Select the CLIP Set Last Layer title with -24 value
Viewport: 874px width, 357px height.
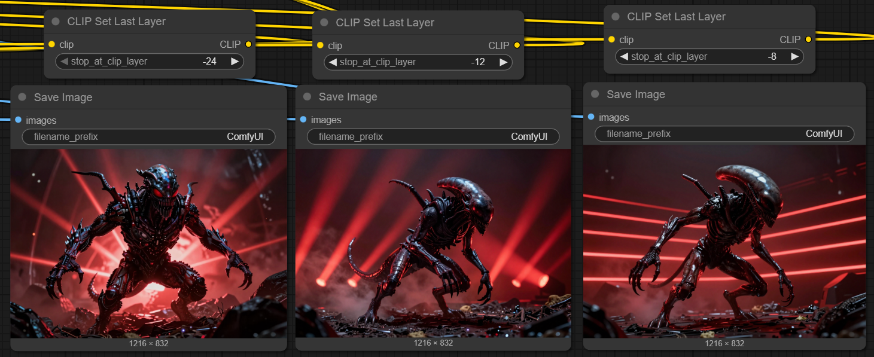[x=117, y=22]
